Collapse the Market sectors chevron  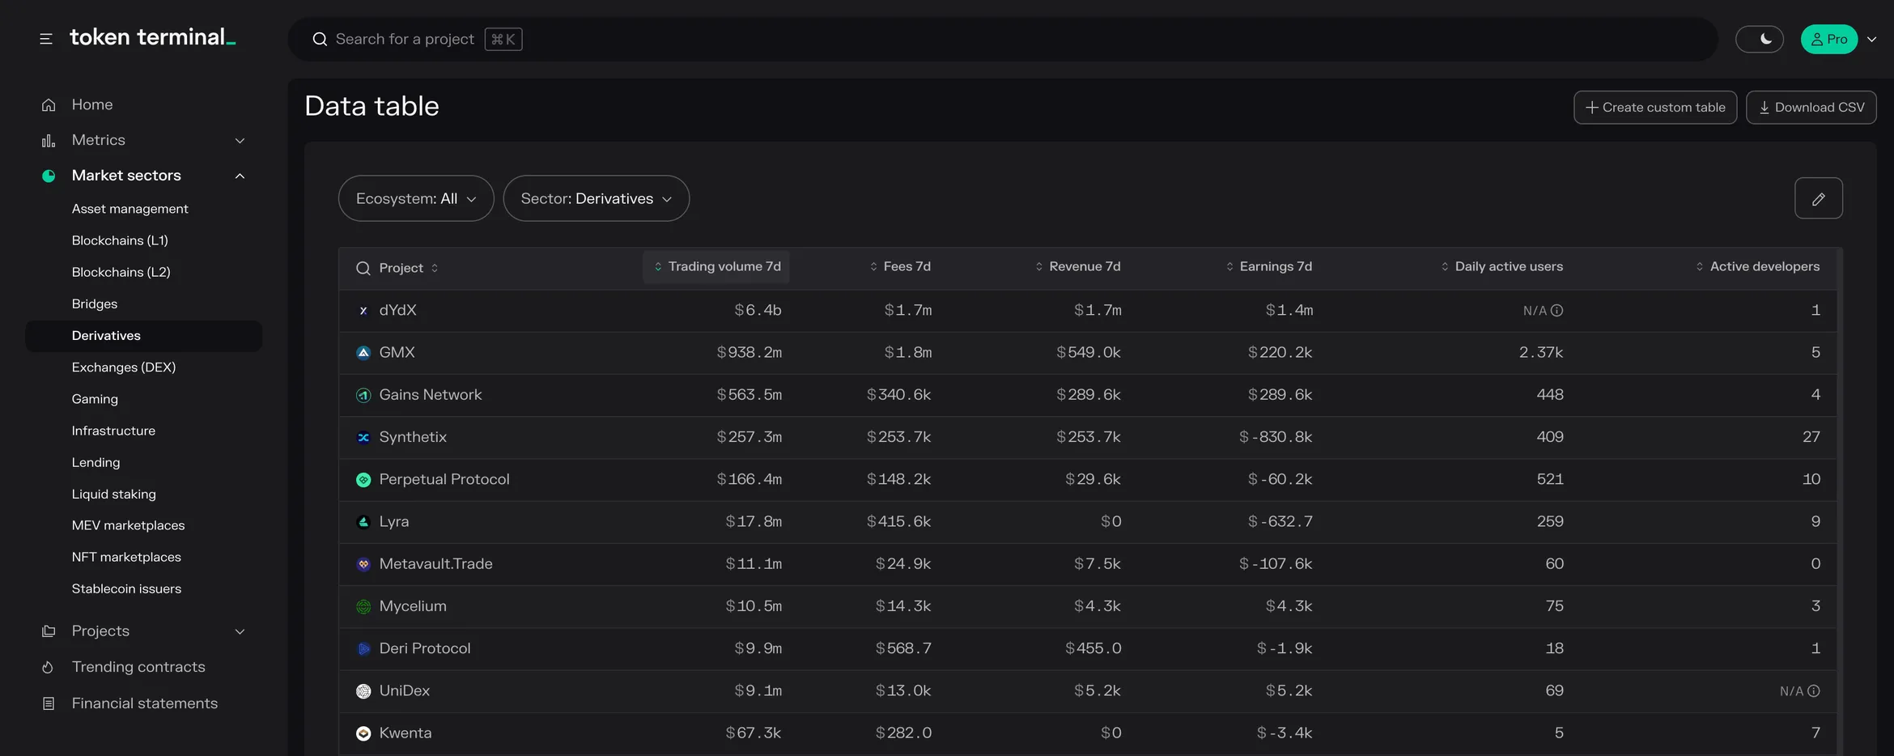coord(240,176)
